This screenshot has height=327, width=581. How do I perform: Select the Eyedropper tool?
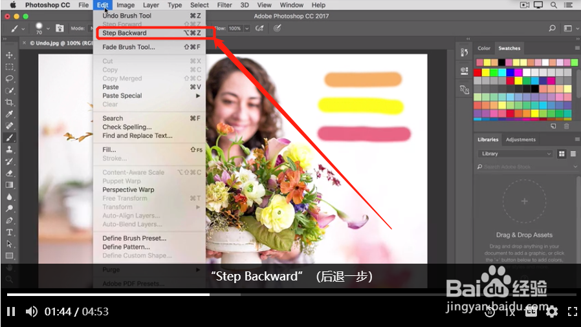(9, 114)
